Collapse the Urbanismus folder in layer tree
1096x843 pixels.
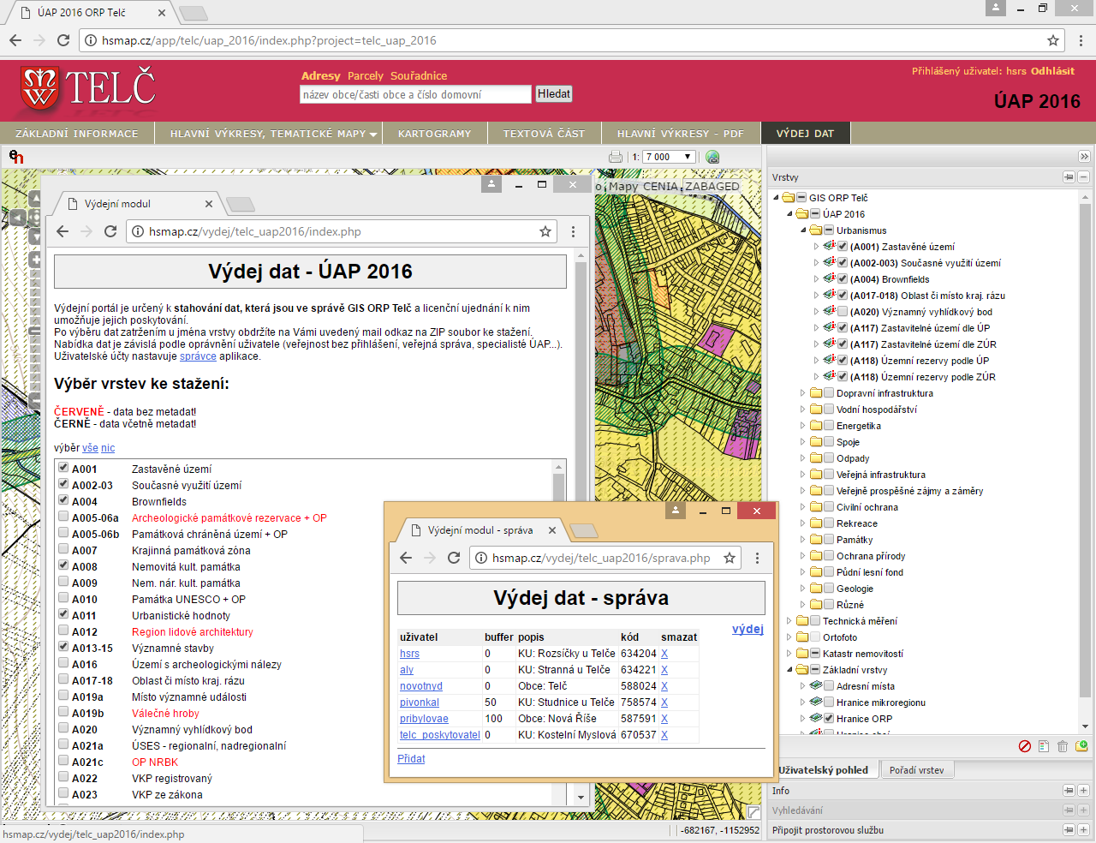tap(803, 230)
